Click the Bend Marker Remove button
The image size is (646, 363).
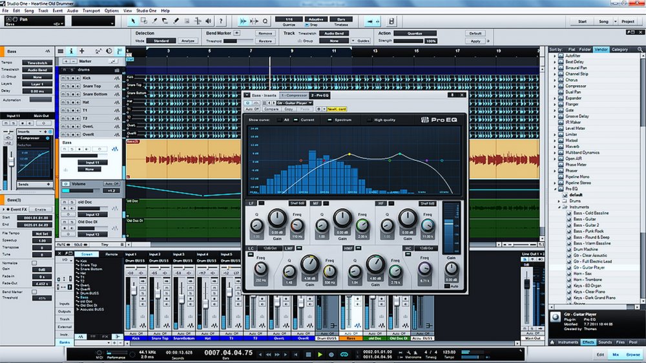(265, 34)
